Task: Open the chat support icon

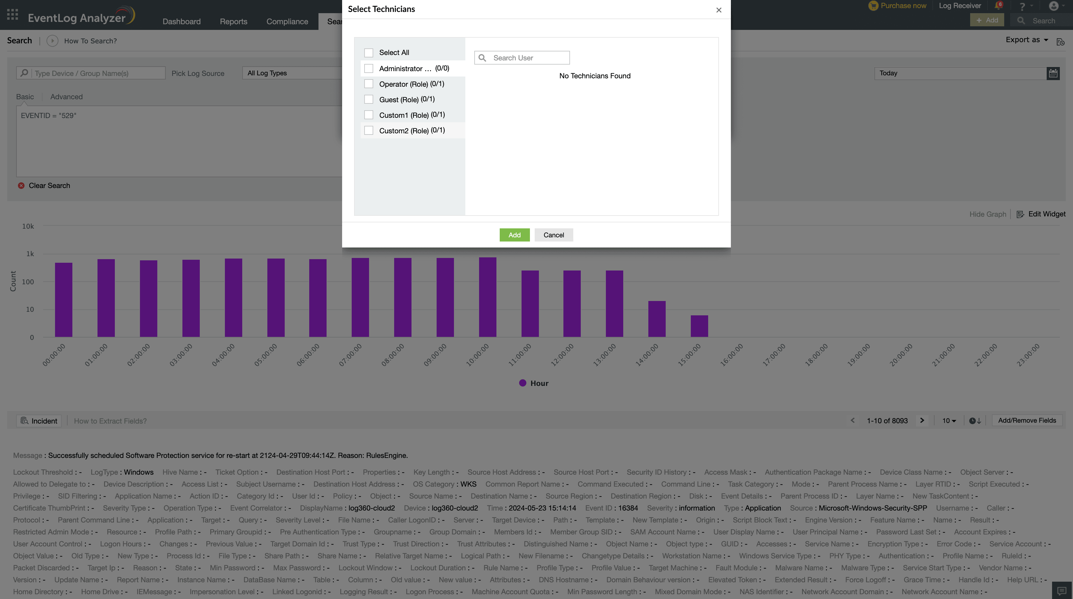Action: pos(1062,591)
